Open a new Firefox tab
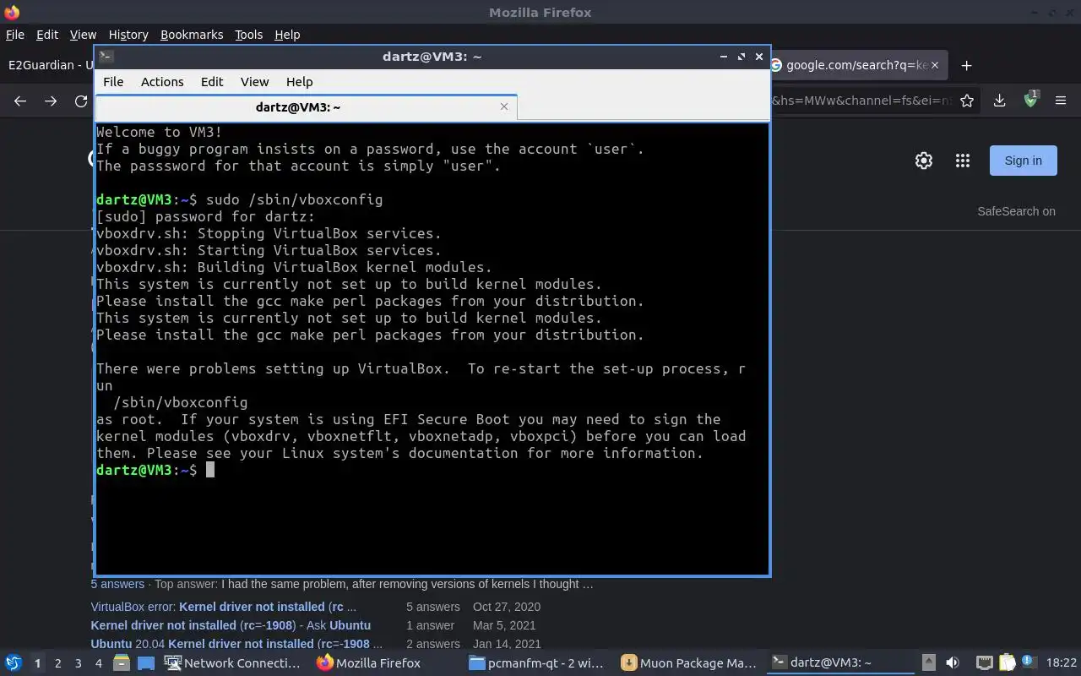 coord(967,65)
